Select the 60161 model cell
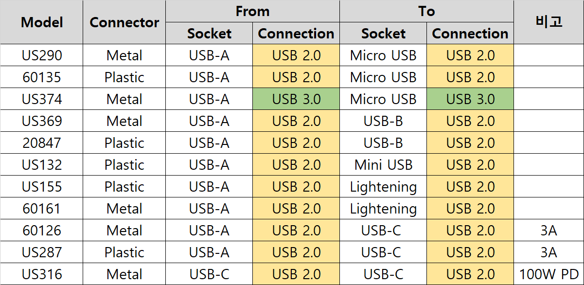The width and height of the screenshot is (584, 285). click(42, 209)
